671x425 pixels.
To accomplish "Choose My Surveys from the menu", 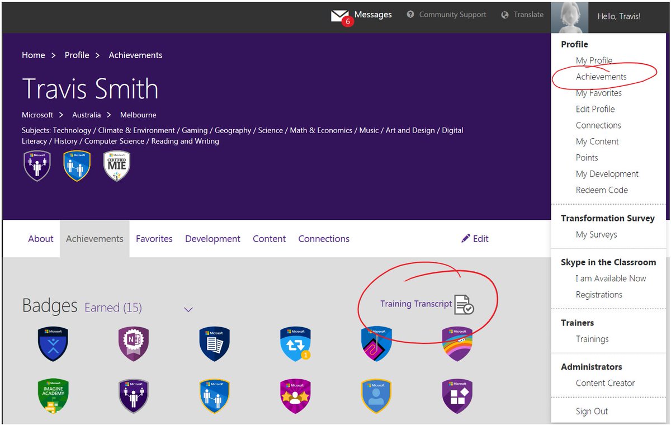I will point(597,234).
